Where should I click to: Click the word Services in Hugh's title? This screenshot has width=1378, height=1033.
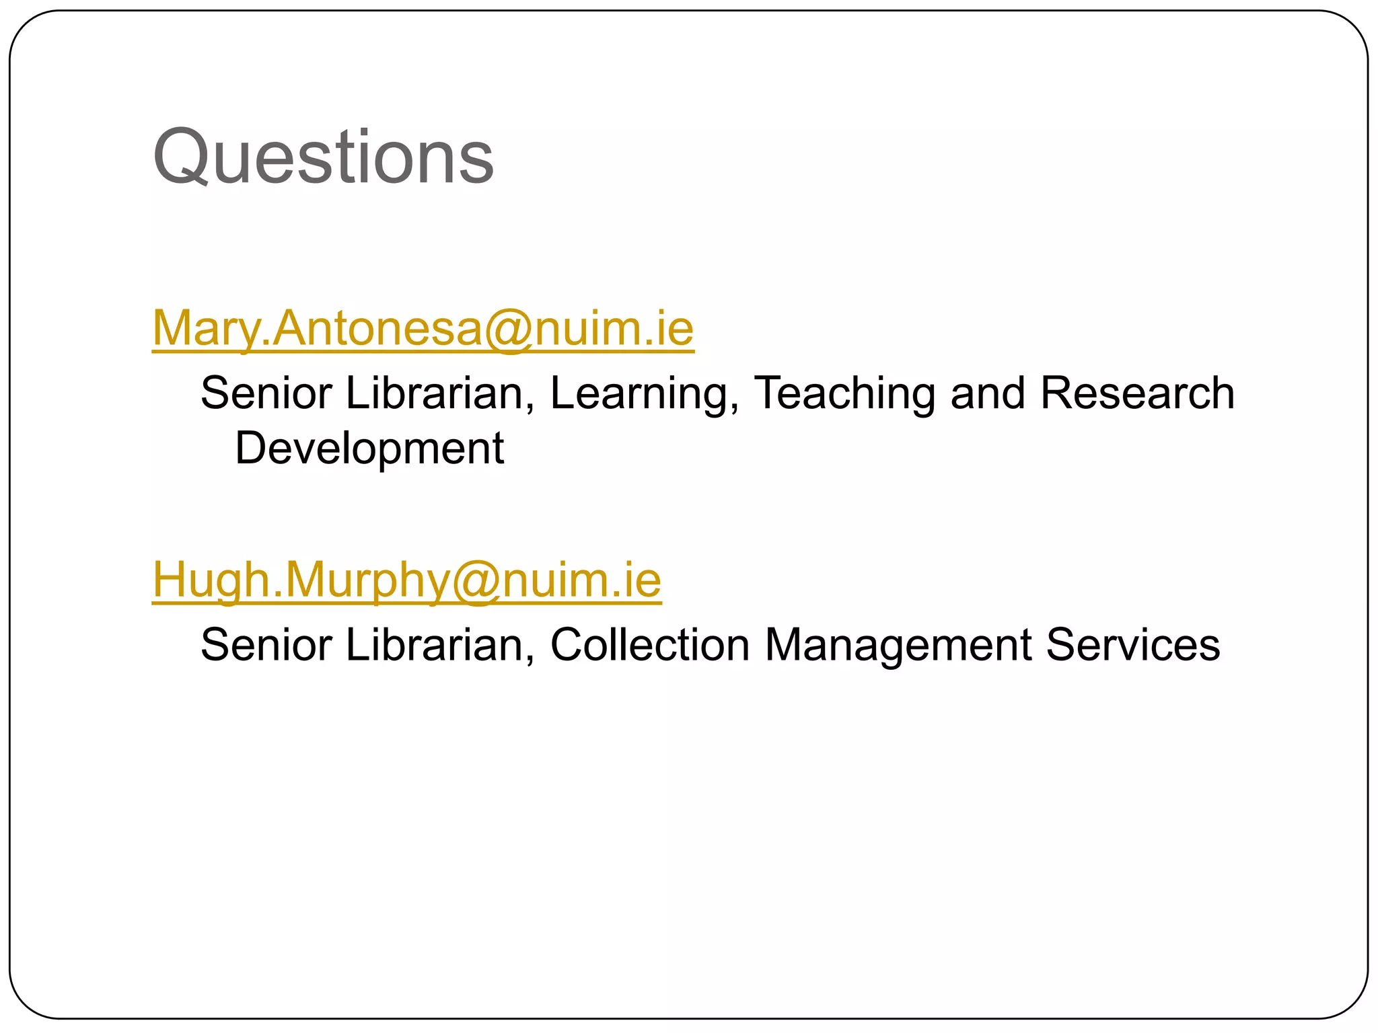pos(1133,644)
